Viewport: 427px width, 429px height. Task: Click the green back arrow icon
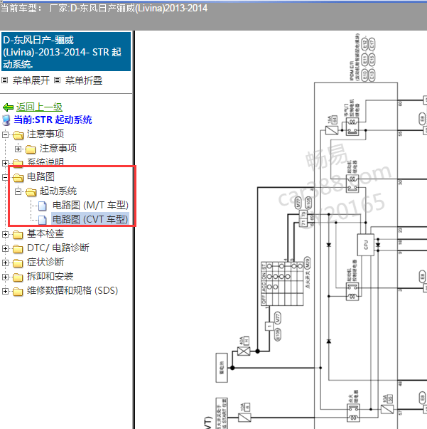click(x=8, y=107)
